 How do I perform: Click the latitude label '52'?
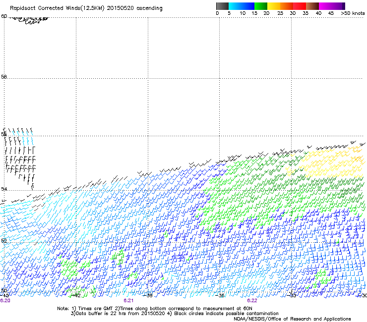4,240
